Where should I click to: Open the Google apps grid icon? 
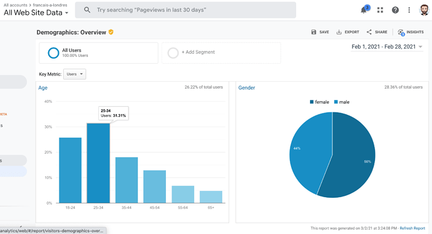pyautogui.click(x=380, y=10)
